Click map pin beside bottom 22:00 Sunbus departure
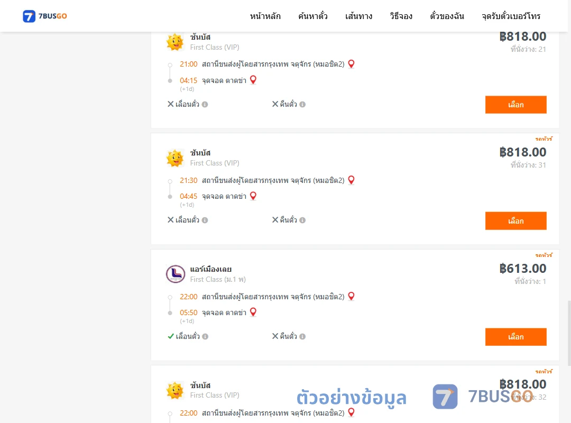 [x=352, y=412]
